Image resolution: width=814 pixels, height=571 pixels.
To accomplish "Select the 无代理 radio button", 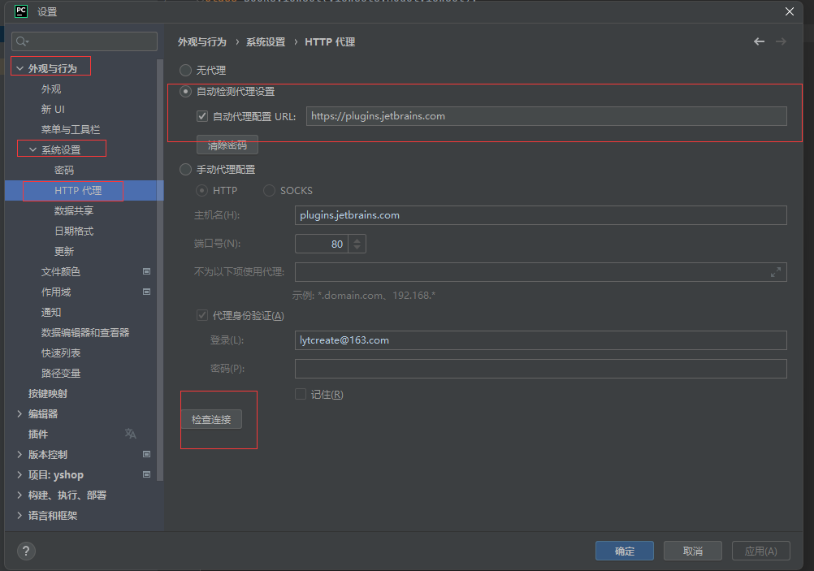I will [185, 70].
